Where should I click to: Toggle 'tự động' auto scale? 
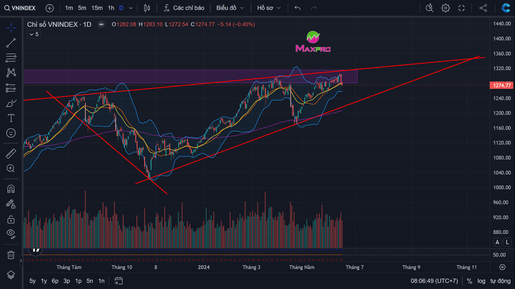point(500,281)
